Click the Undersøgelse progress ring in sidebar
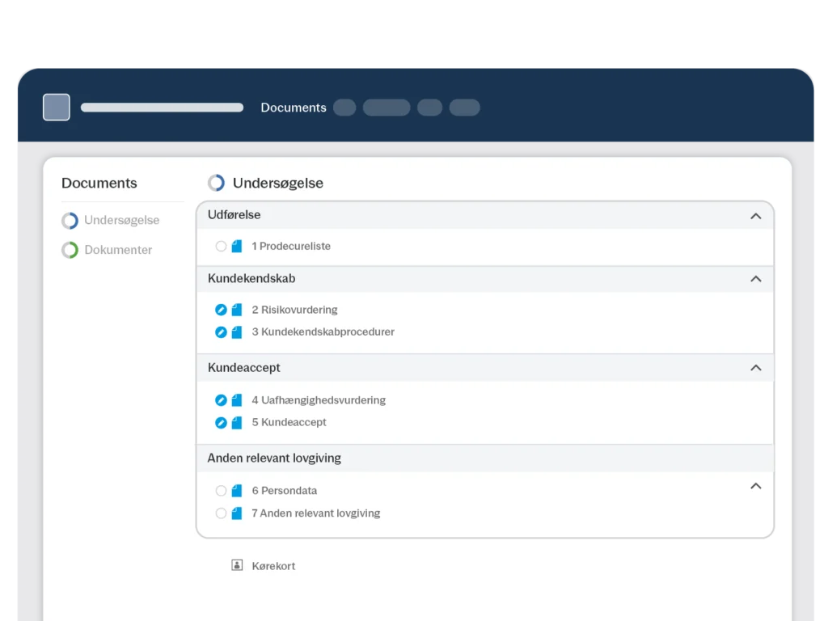The width and height of the screenshot is (828, 621). [x=70, y=221]
